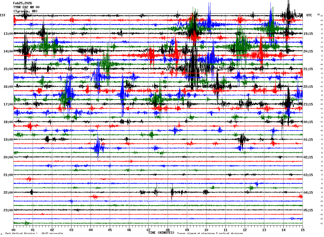The height and width of the screenshot is (237, 324).
Task: Click the 21:00 CST time label
Action: click(x=8, y=175)
